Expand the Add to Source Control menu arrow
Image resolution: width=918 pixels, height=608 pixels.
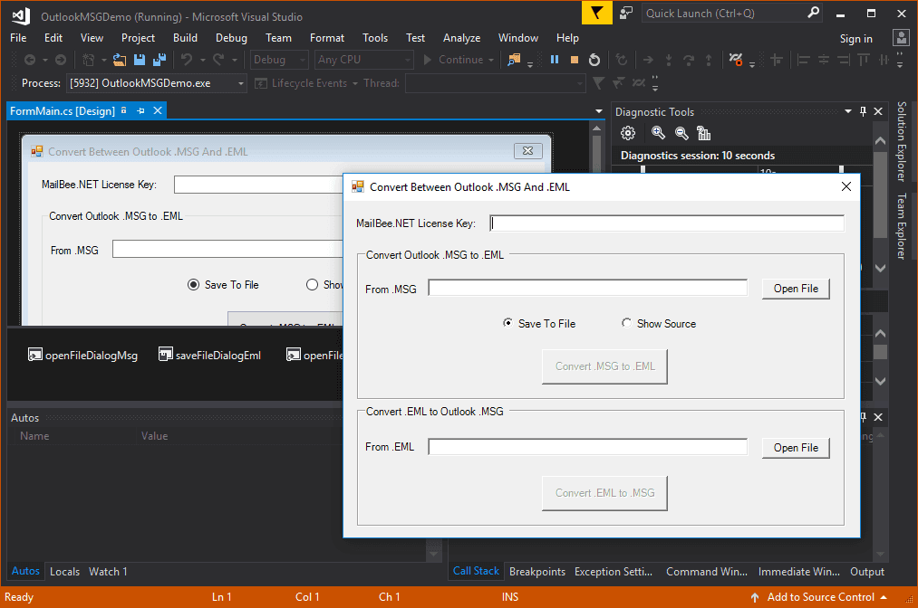pos(884,597)
